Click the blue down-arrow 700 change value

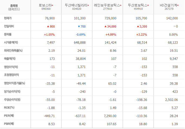(x=82, y=26)
